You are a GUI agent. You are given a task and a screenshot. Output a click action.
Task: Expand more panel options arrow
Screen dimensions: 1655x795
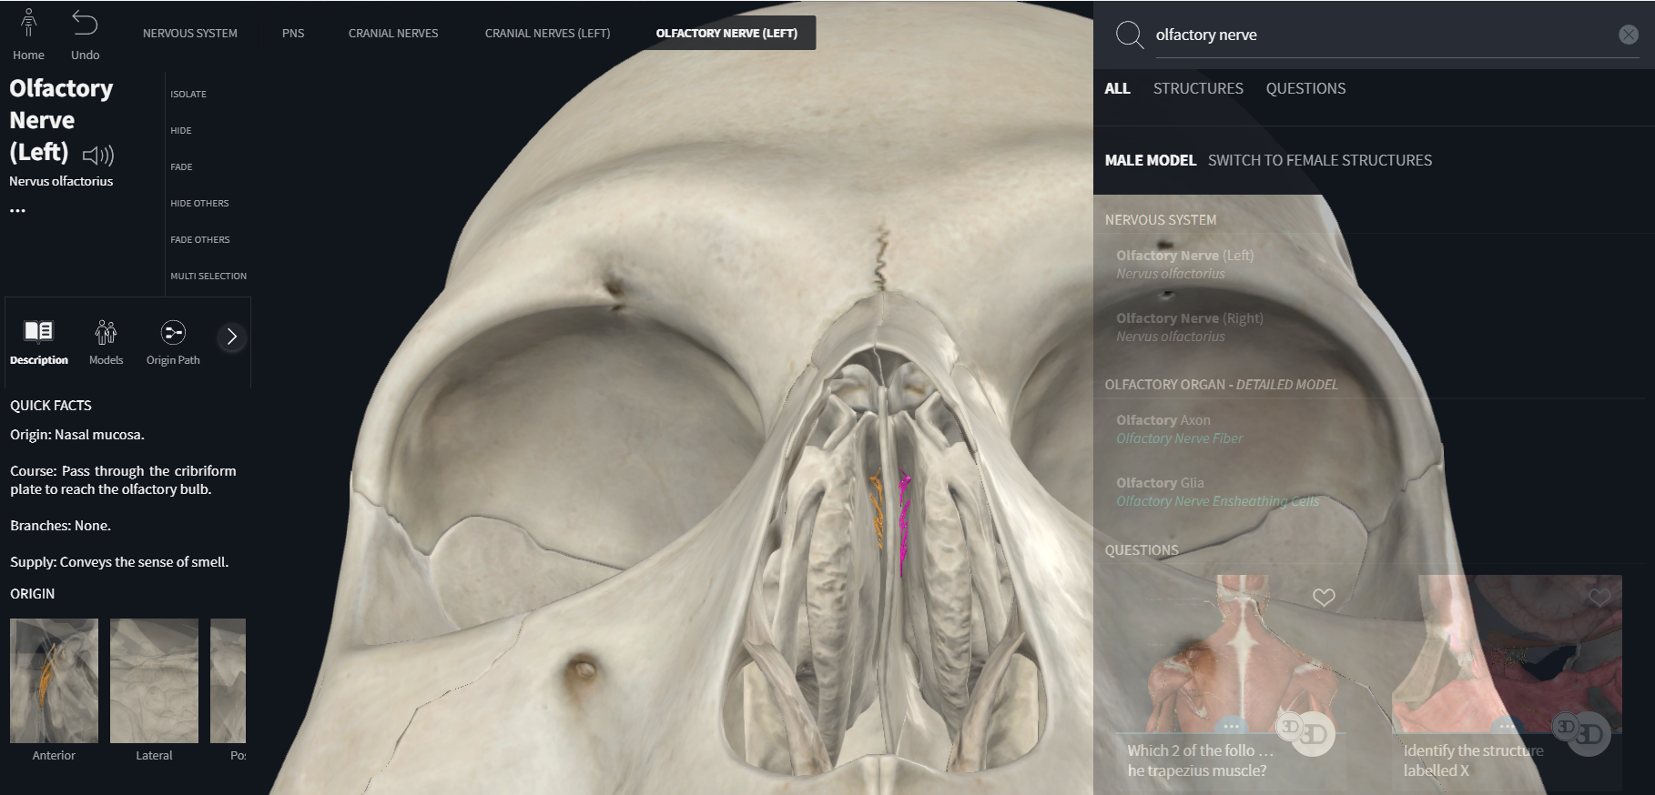[232, 337]
